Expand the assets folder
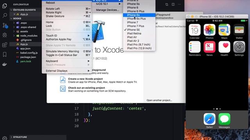Image resolution: width=250 pixels, height=140 pixels. tap(14, 31)
